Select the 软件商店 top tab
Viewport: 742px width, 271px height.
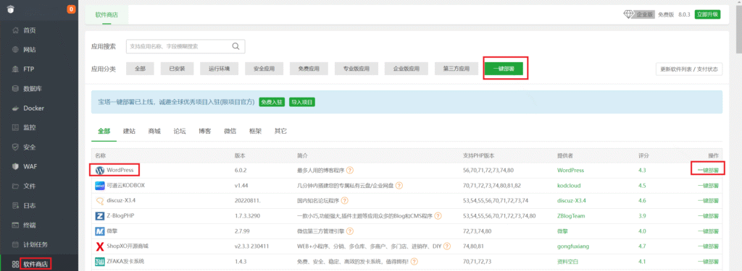[107, 14]
